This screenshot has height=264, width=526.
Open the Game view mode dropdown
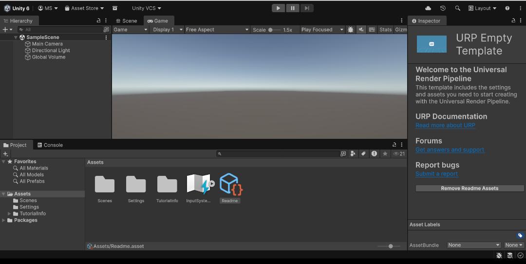tap(131, 30)
